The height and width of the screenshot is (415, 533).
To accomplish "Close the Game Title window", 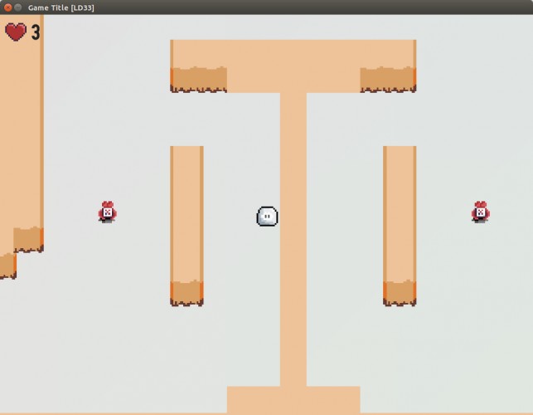I will click(x=7, y=7).
